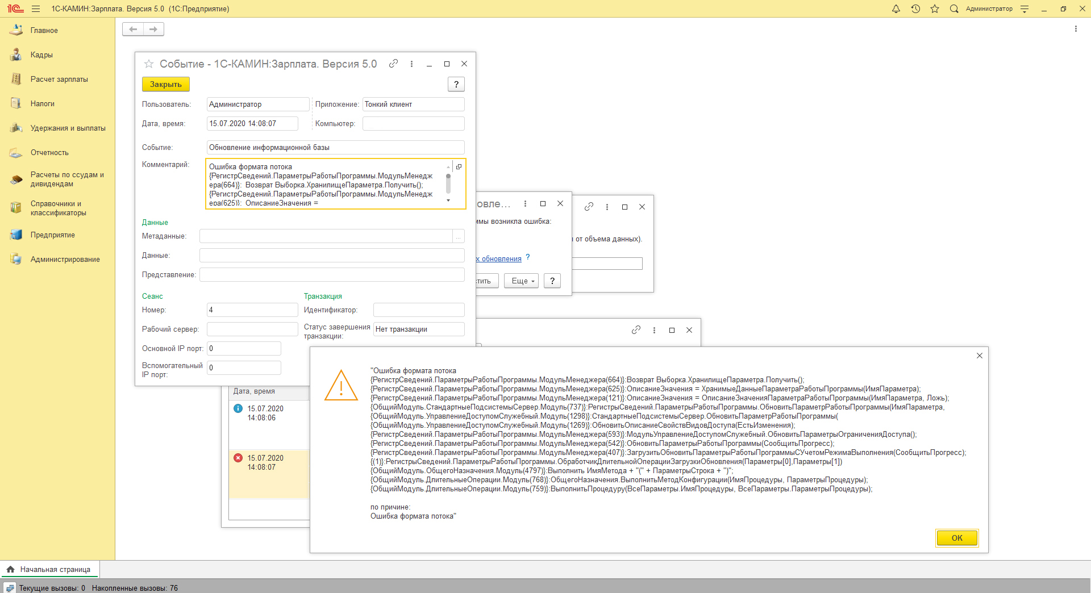Open the 1C main menu hamburger icon
This screenshot has width=1091, height=593.
pos(36,9)
